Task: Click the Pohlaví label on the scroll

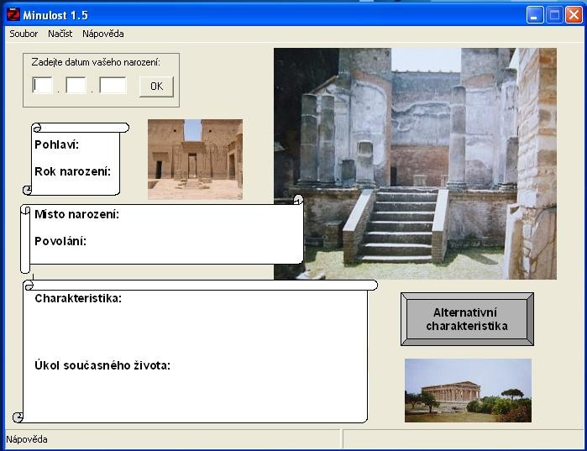Action: [57, 144]
